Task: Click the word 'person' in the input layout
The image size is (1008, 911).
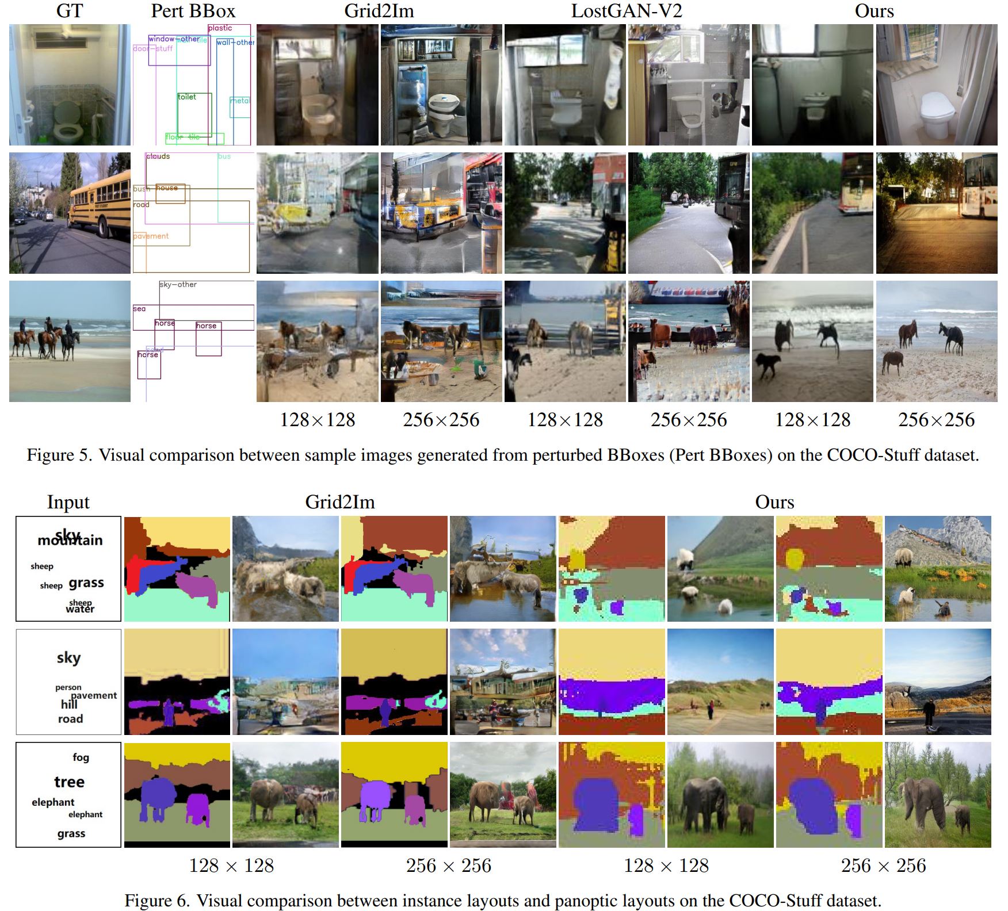Action: pyautogui.click(x=68, y=688)
